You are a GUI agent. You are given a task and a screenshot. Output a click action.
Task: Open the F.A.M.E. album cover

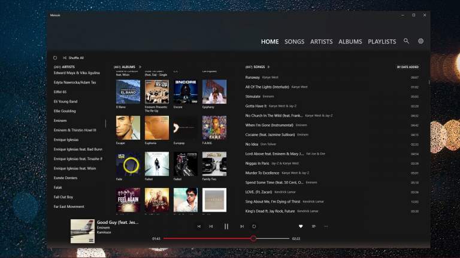pyautogui.click(x=214, y=128)
